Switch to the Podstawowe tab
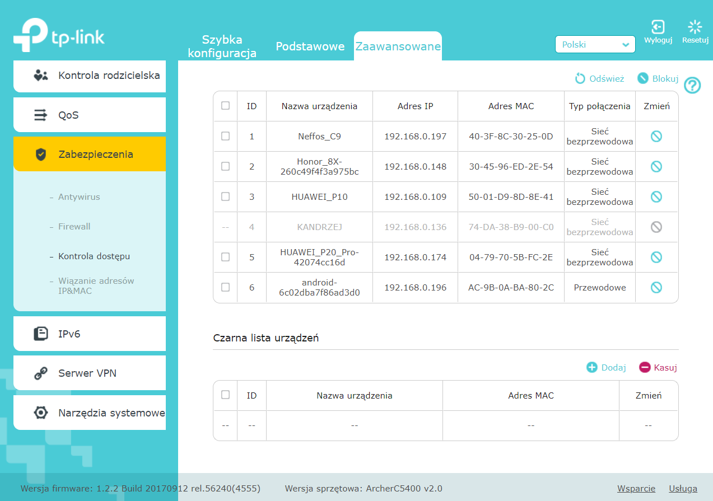 point(310,46)
